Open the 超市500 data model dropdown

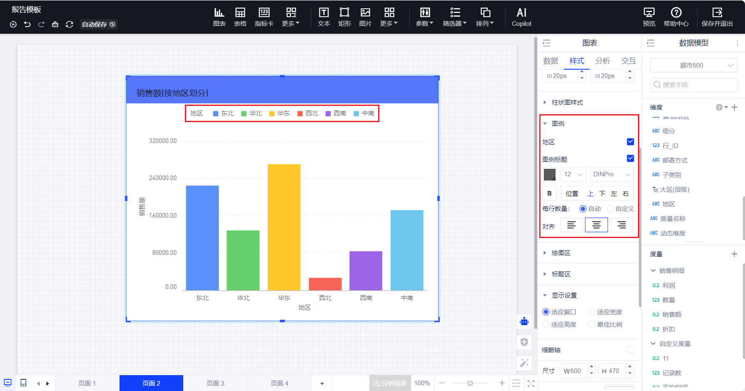[x=693, y=65]
